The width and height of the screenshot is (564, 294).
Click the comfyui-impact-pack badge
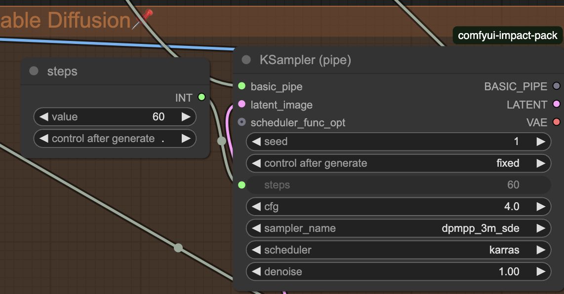pos(507,36)
